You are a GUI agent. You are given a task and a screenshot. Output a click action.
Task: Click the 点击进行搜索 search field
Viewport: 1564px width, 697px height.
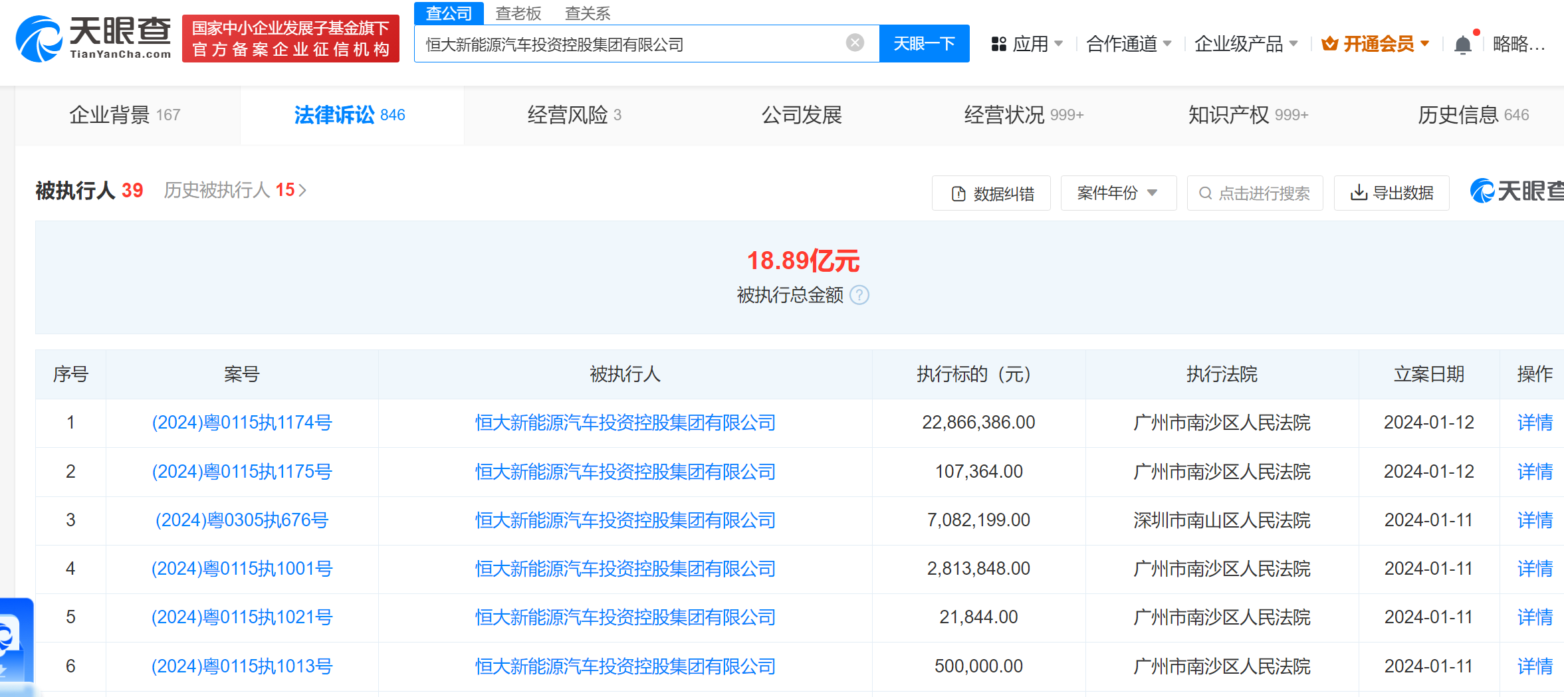[x=1255, y=193]
